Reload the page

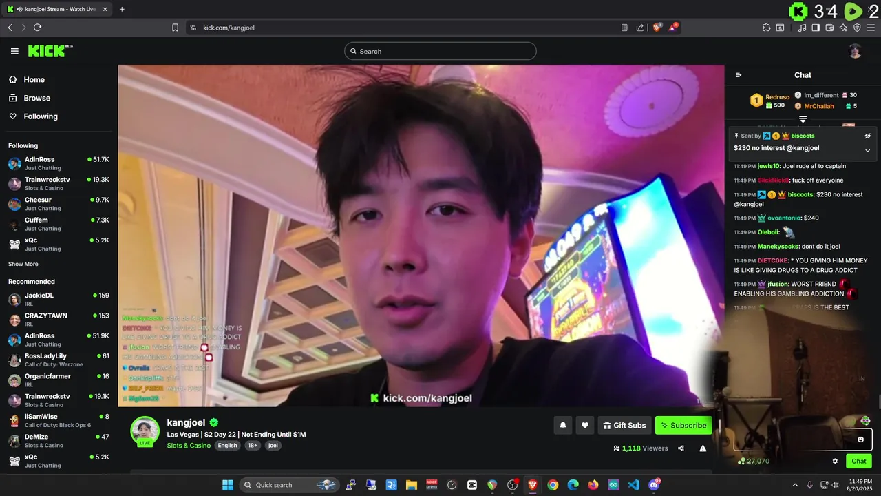tap(37, 28)
